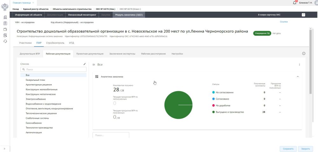
Task: Click the pencil edit icon next to Список
Action: point(85,64)
